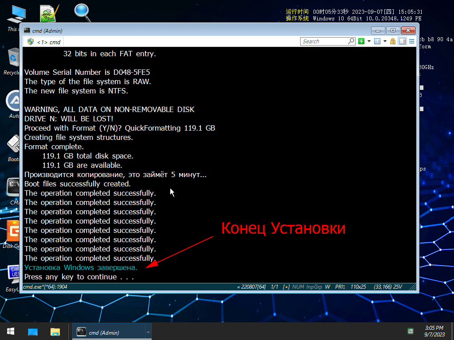Click PRI buffer indicator in status bar
454x340 pixels.
click(340, 287)
